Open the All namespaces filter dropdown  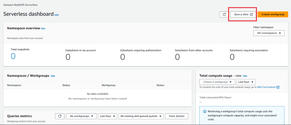pos(269,33)
